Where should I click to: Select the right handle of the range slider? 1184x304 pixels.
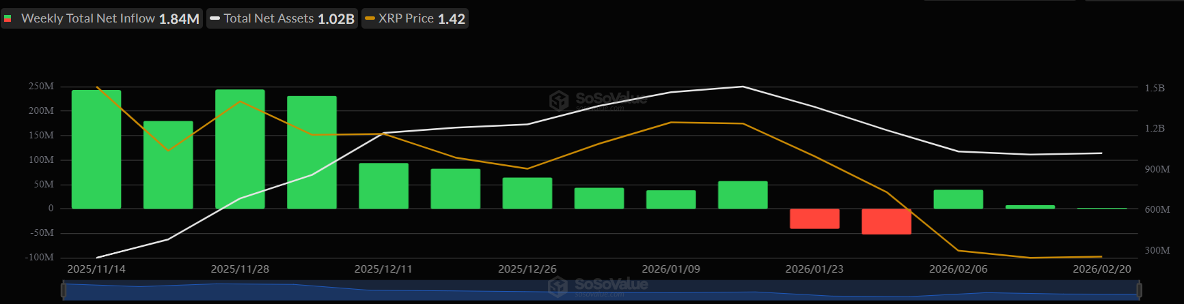click(x=1139, y=290)
